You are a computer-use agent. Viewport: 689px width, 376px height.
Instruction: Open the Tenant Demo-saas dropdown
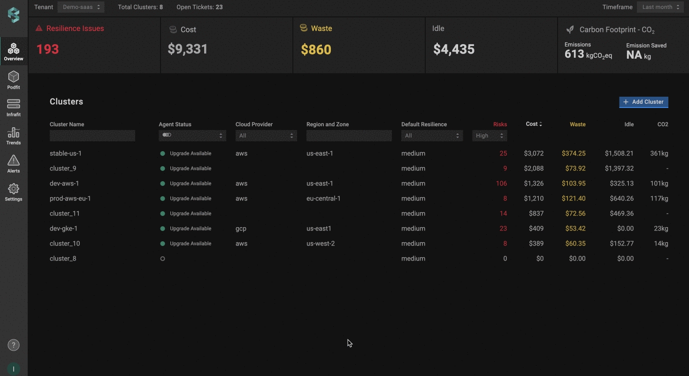(x=81, y=7)
